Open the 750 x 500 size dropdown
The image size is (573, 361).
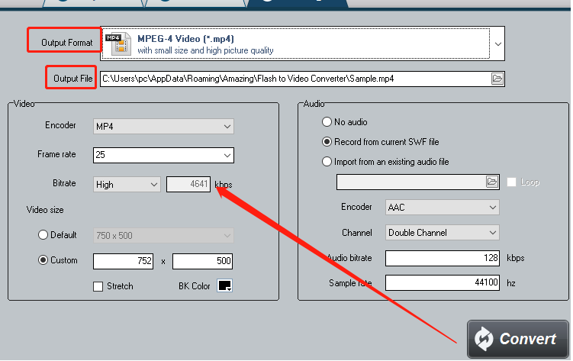163,236
